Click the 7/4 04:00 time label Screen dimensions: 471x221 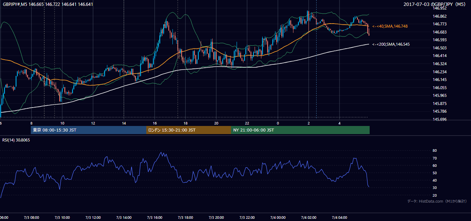coord(339,218)
